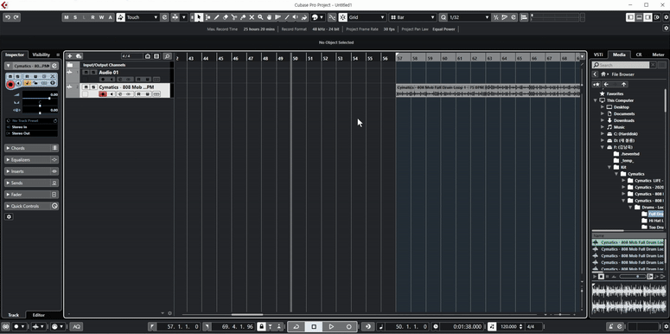
Task: Expand the Inserts inspector section
Action: coord(32,171)
